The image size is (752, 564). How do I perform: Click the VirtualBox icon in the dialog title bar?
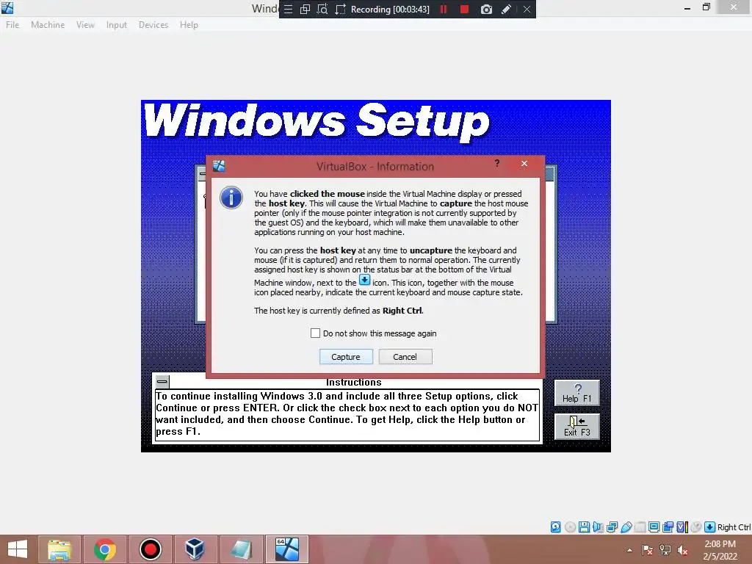(219, 166)
